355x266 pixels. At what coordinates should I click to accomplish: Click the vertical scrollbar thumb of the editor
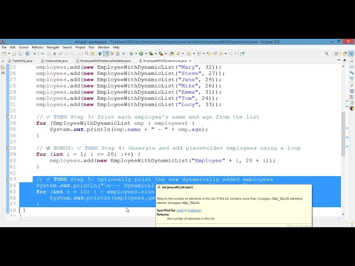(343, 134)
